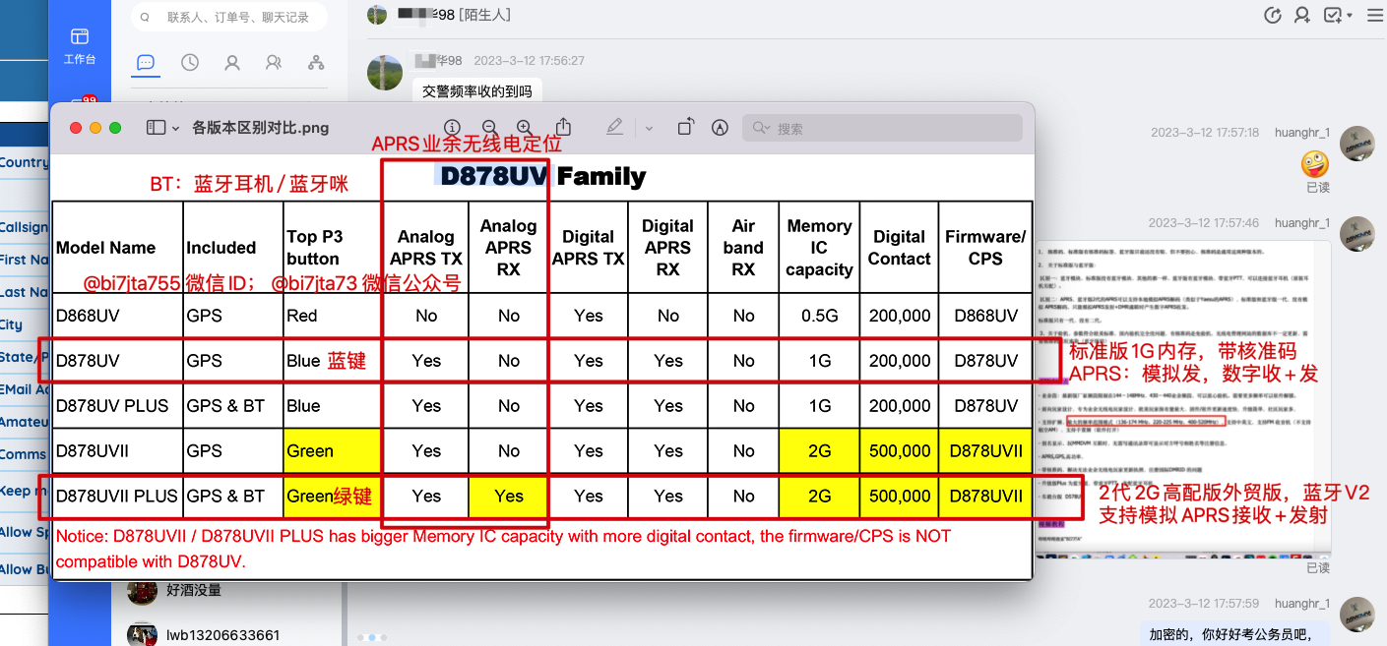Click the grinning emoji message
The height and width of the screenshot is (646, 1387).
pos(1315,163)
